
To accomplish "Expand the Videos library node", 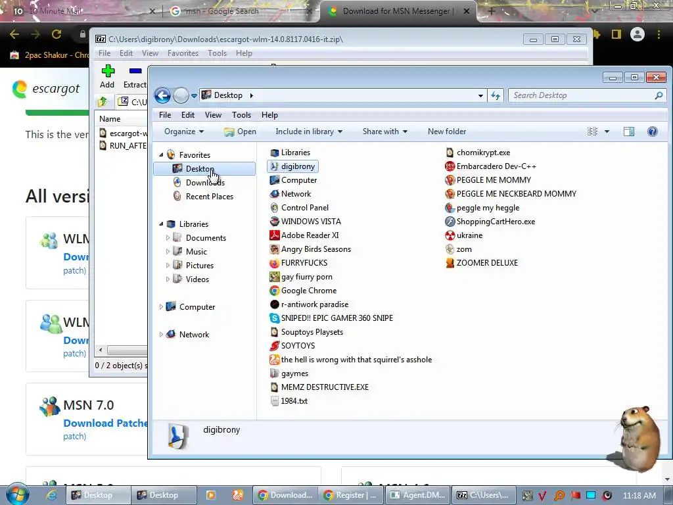I will coord(168,279).
